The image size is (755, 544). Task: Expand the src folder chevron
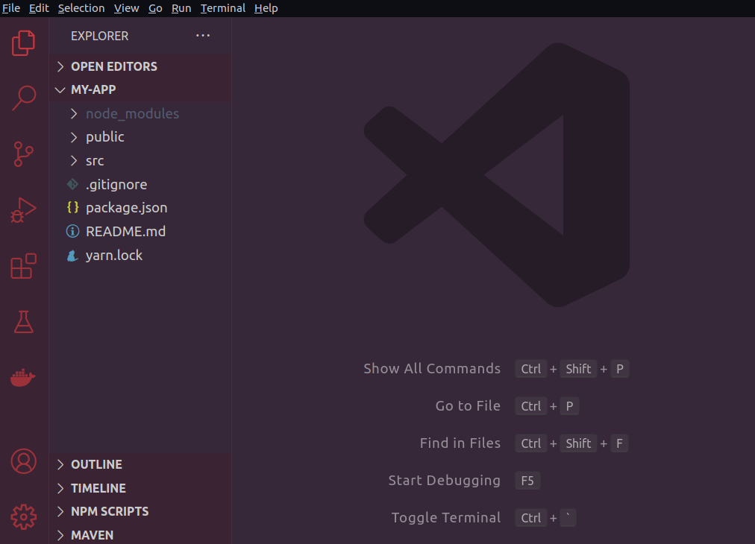tap(74, 161)
